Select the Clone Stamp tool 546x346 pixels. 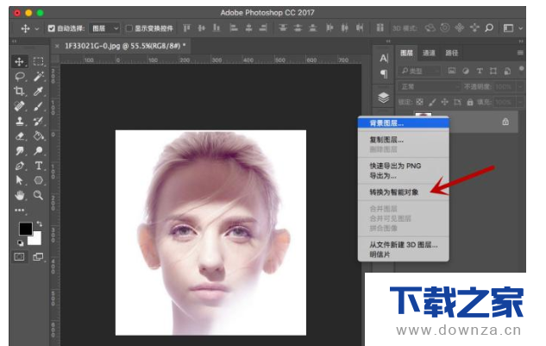coord(20,122)
